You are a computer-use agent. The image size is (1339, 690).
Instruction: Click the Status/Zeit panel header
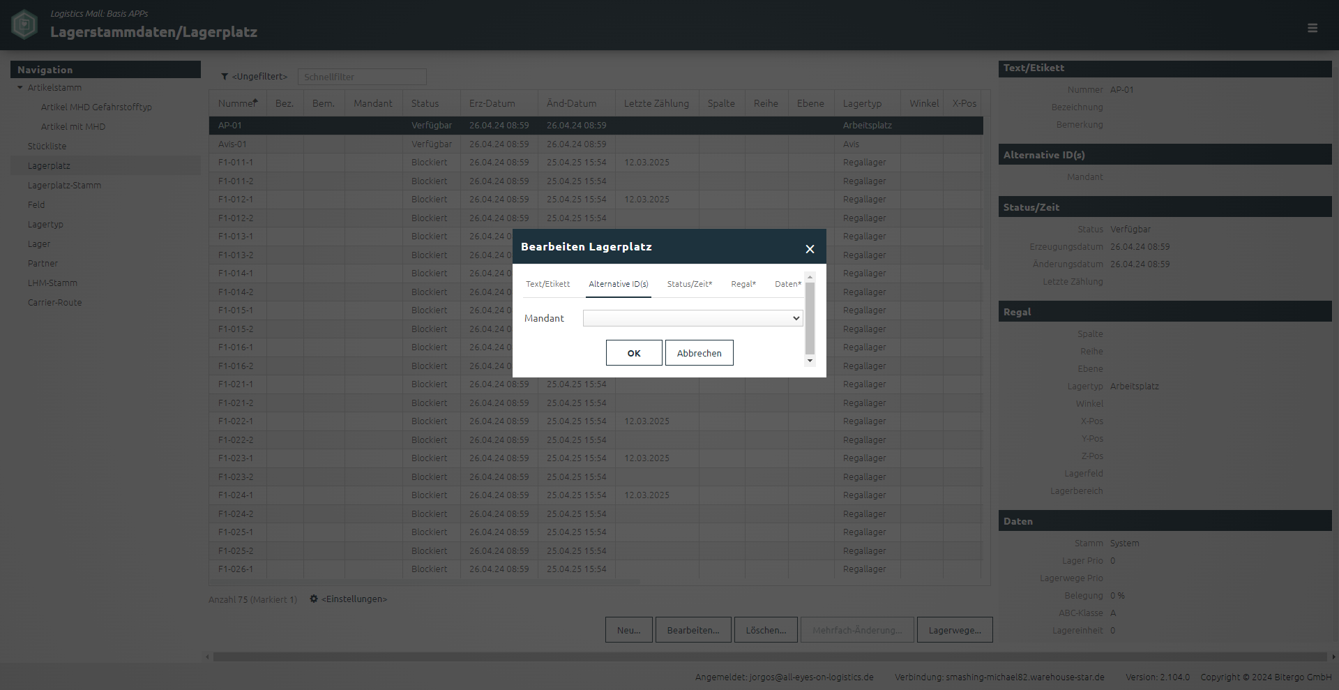[1165, 207]
